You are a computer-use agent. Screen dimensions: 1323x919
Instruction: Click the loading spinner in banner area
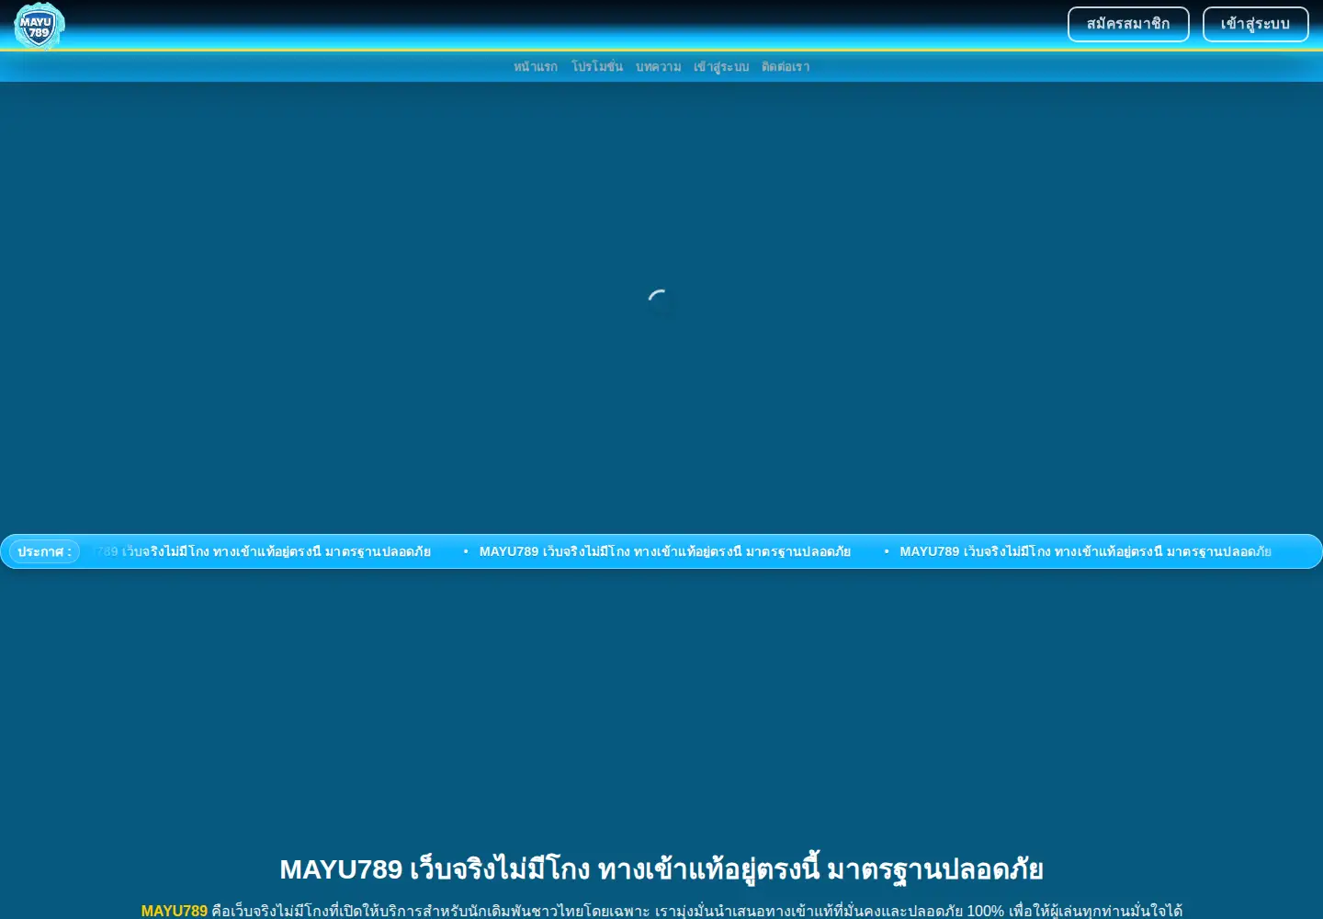tap(661, 304)
